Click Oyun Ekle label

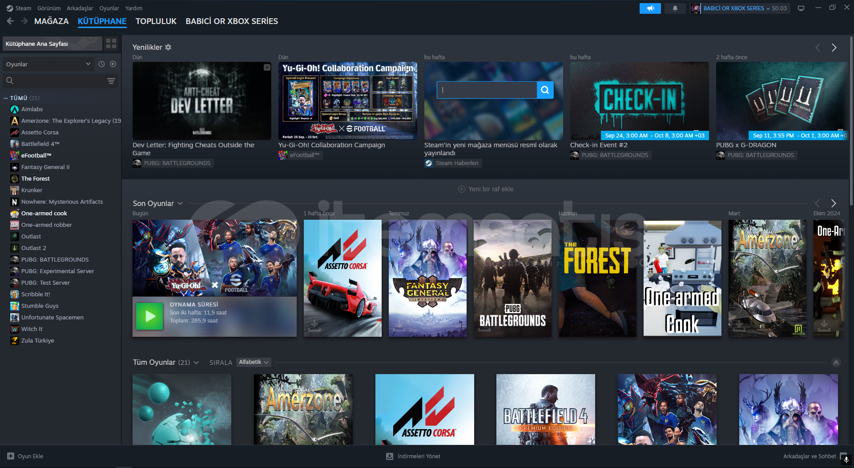[x=30, y=456]
